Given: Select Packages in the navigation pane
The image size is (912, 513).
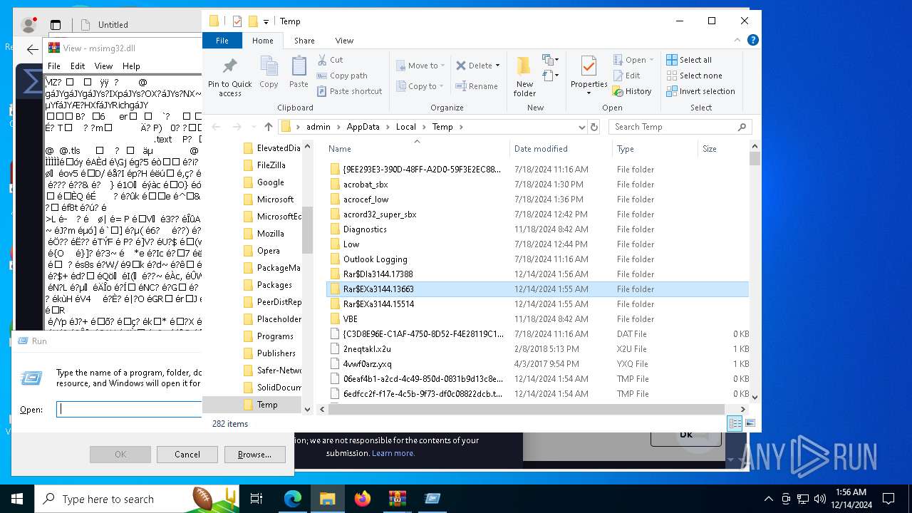Looking at the screenshot, I should point(274,285).
